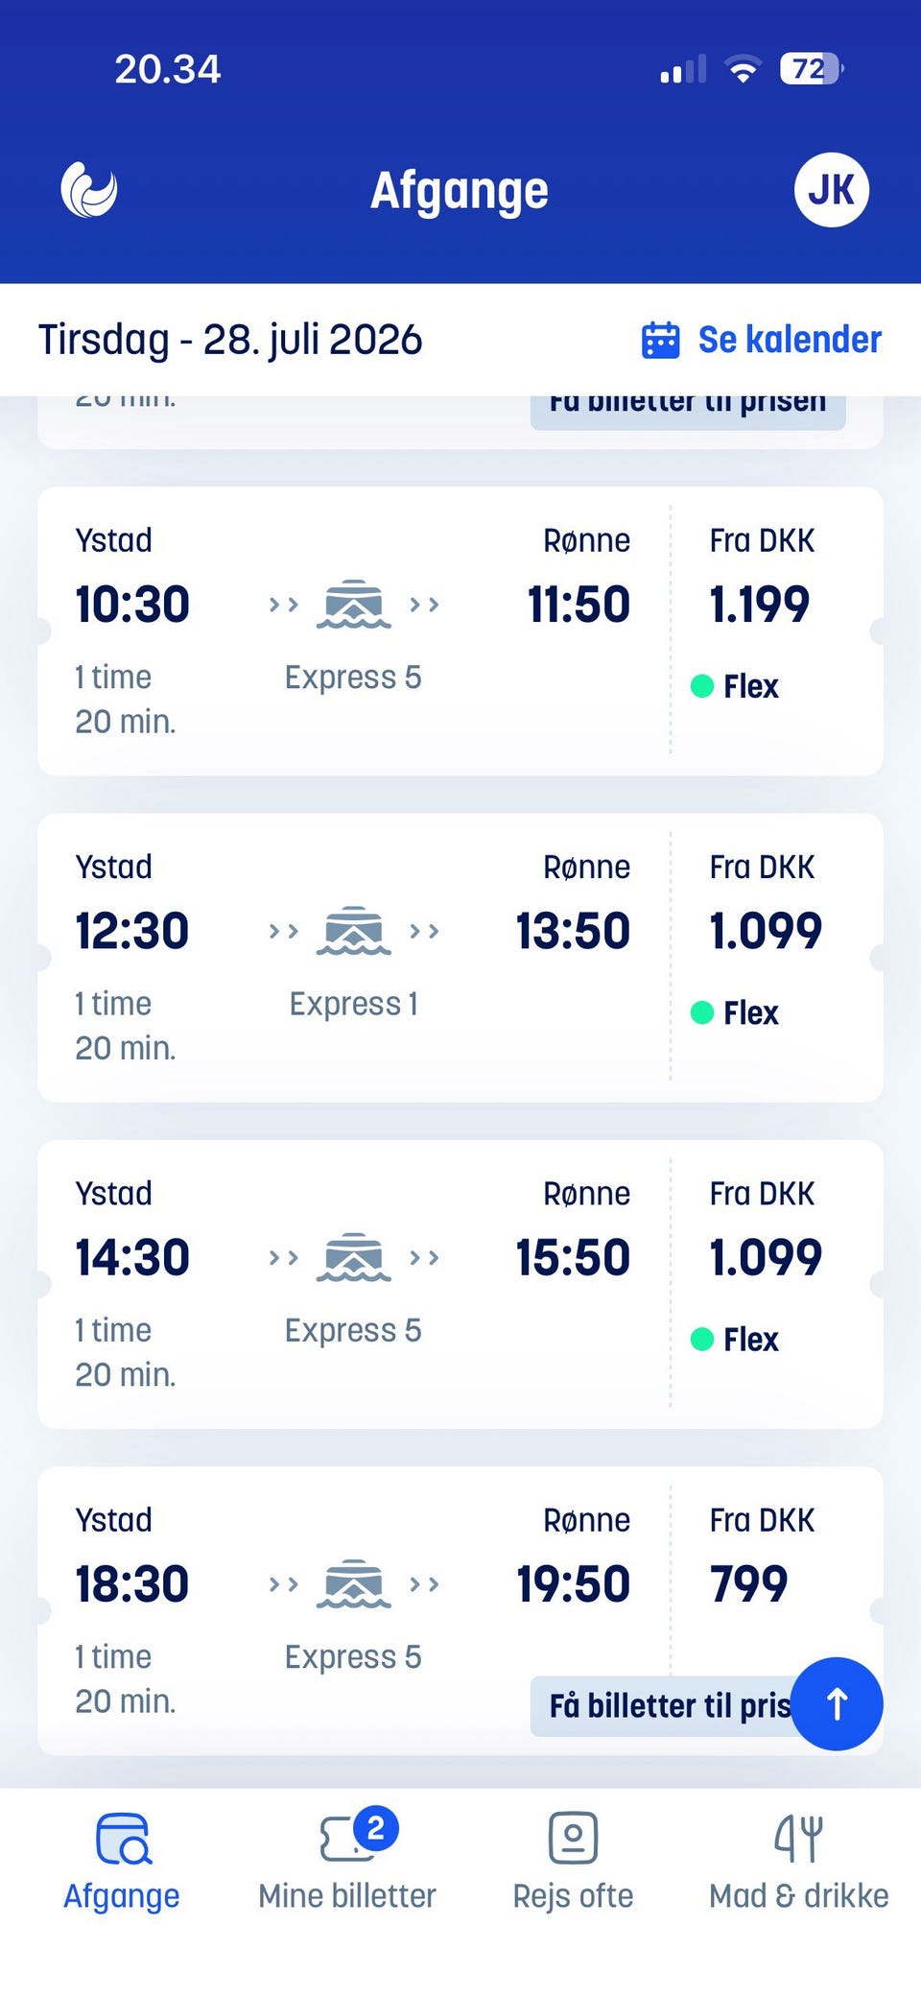Tap the calendar icon beside Se kalender

(660, 340)
